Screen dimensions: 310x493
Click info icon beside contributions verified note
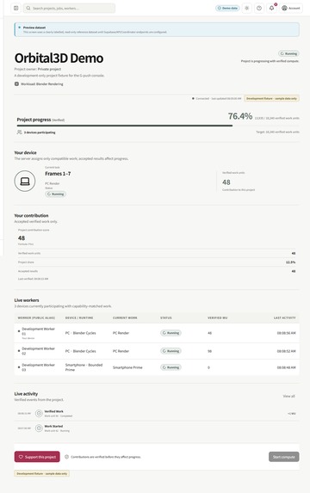[66, 457]
